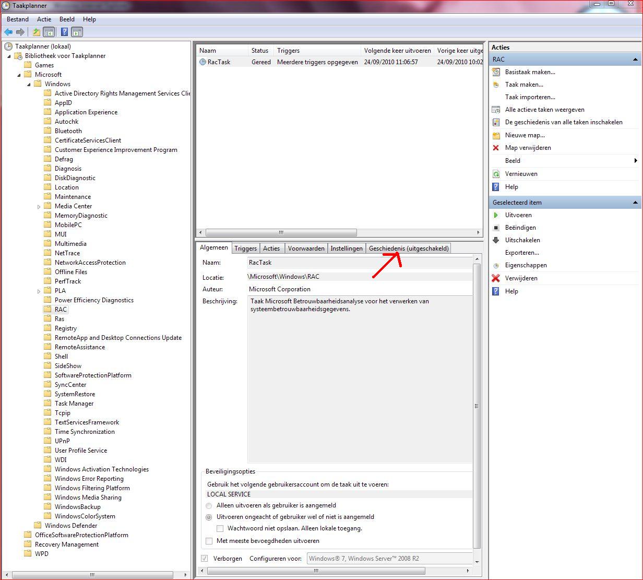This screenshot has height=580, width=643.
Task: Click the Nieuwe map folder icon
Action: coord(496,135)
